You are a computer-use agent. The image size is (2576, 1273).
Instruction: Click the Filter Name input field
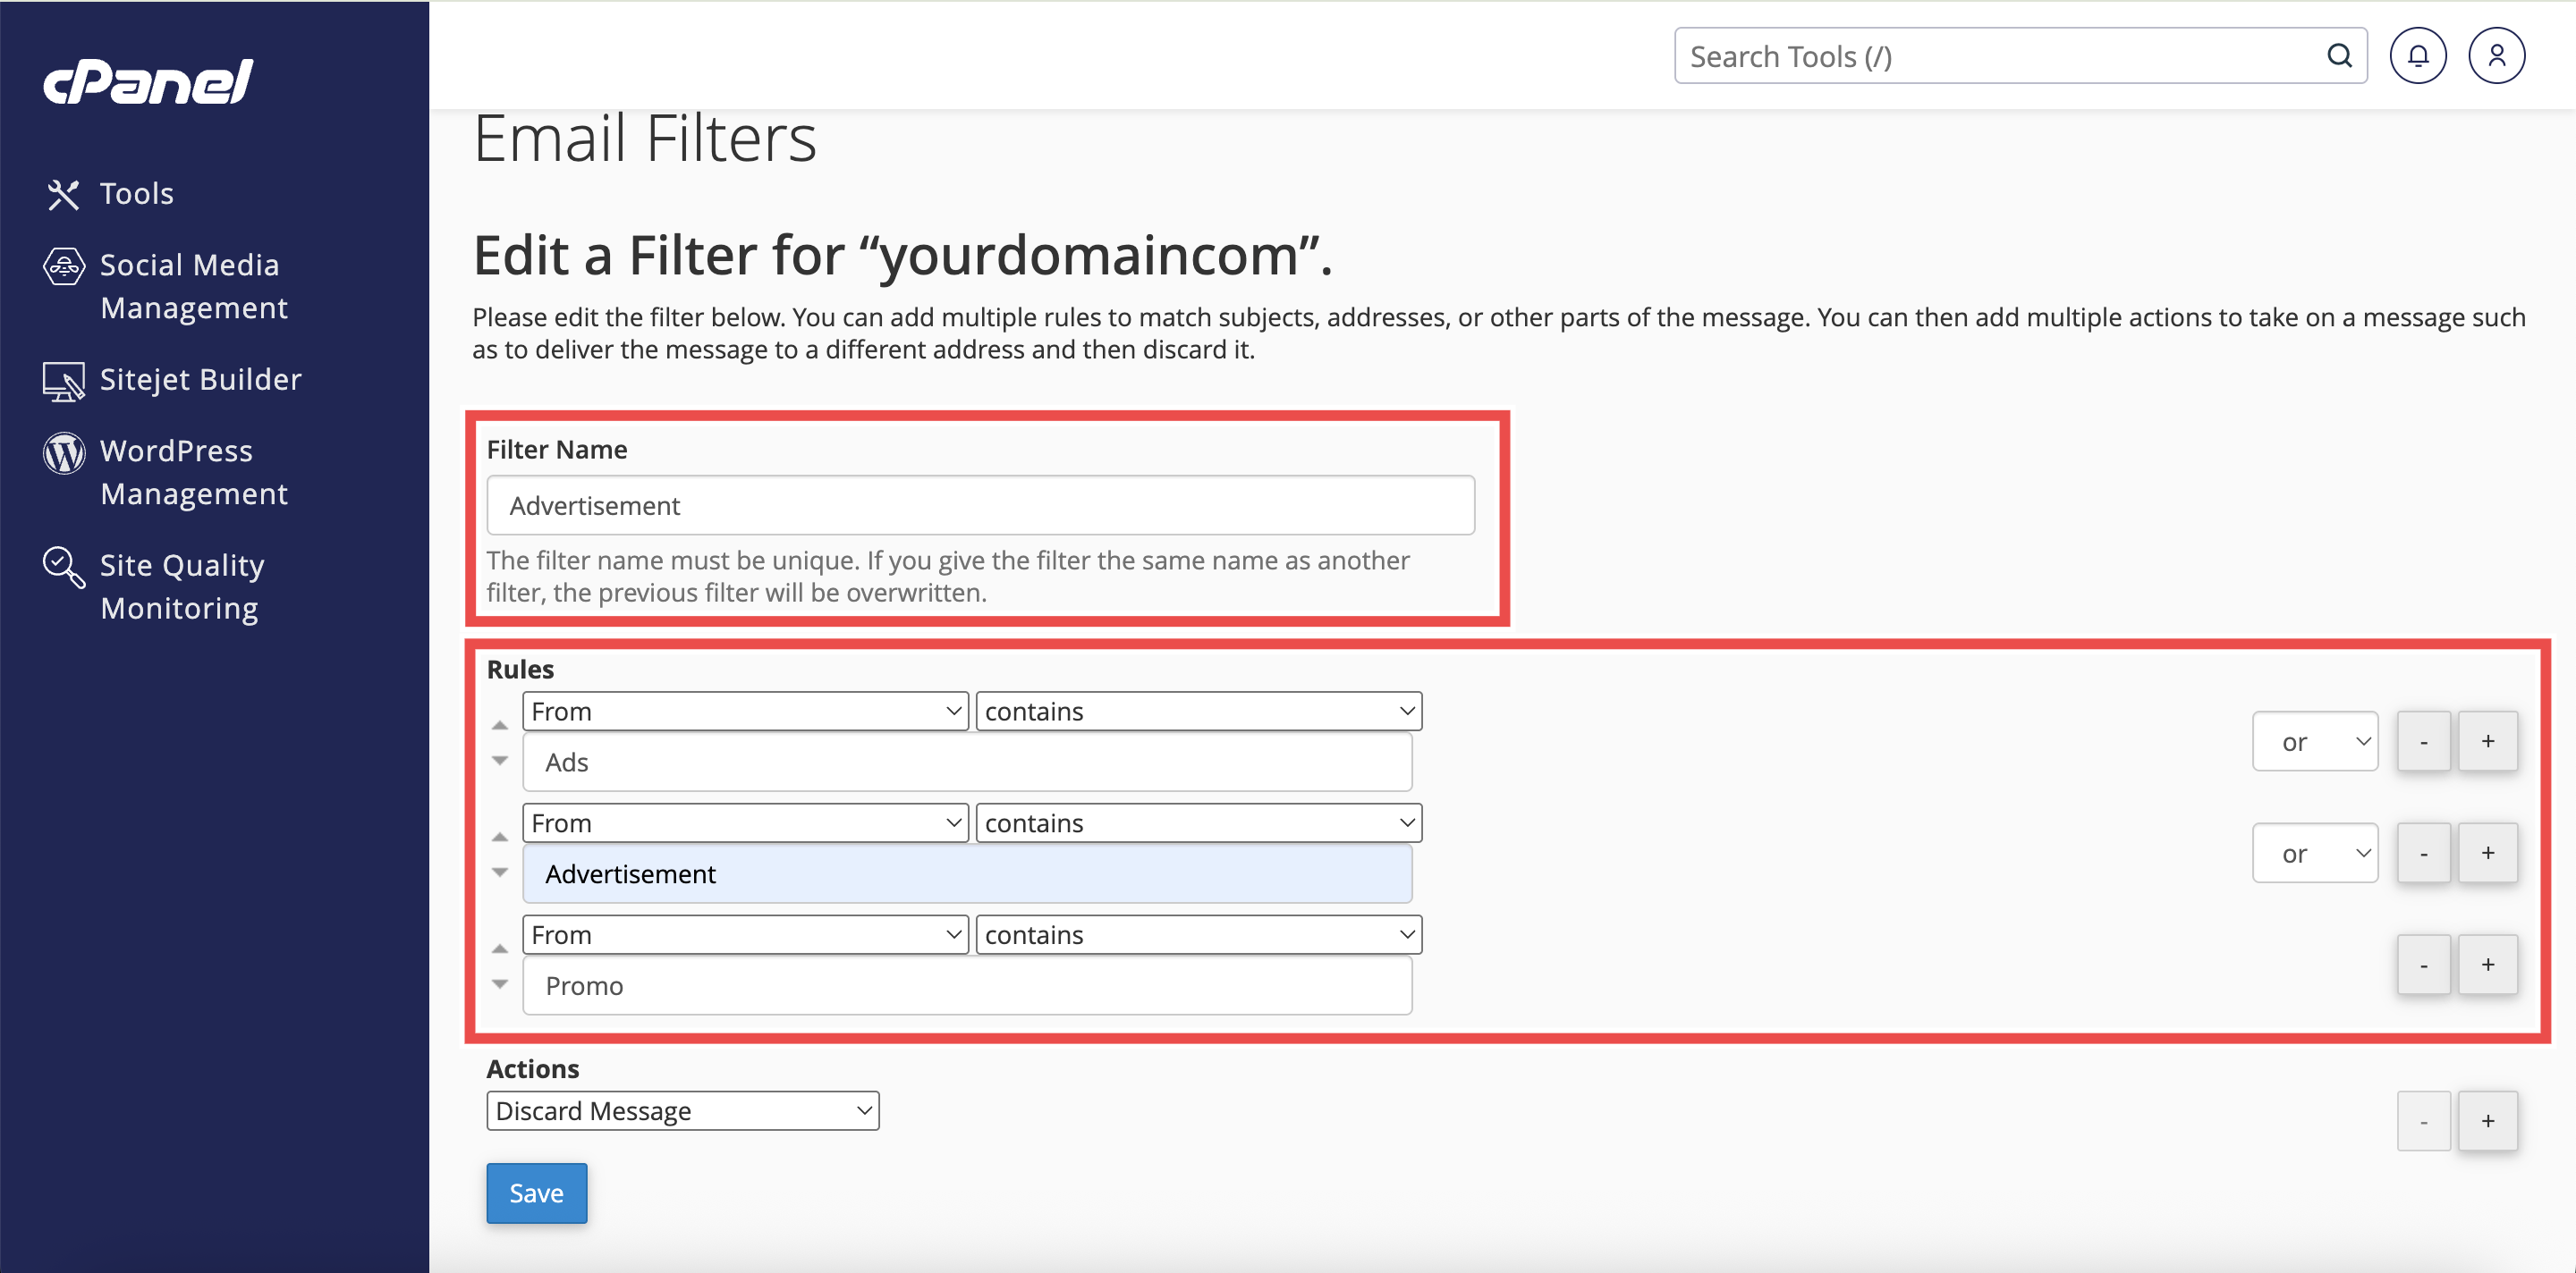tap(980, 506)
